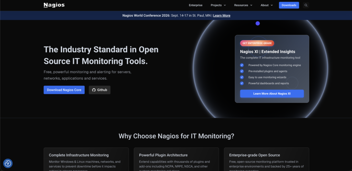Click Nagios XI | Extended Insights heading
Screen dimensions: 352x171
point(267,52)
